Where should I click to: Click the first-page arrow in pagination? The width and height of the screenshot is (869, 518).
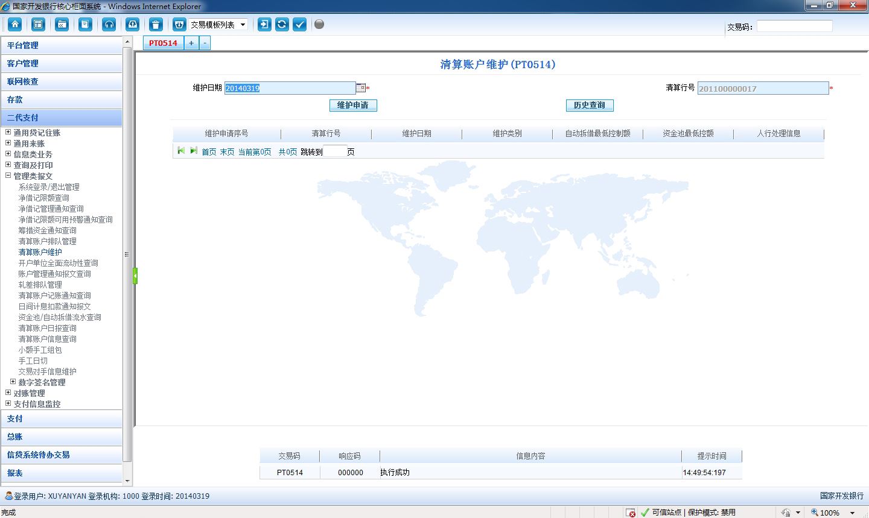click(x=180, y=151)
